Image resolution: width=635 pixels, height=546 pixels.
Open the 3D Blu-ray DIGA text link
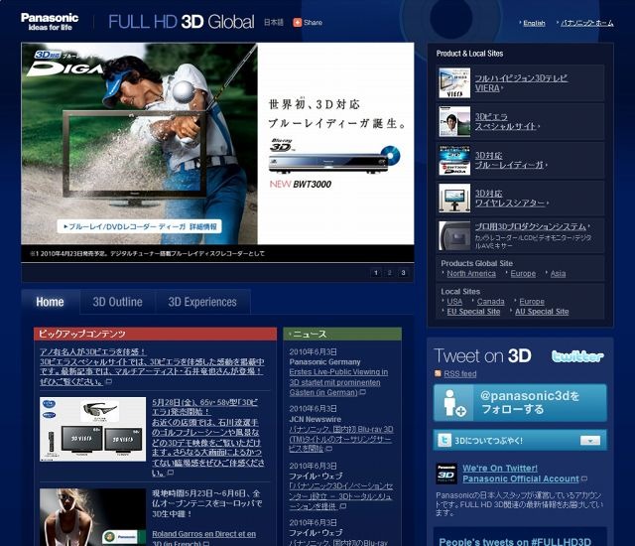pyautogui.click(x=509, y=161)
